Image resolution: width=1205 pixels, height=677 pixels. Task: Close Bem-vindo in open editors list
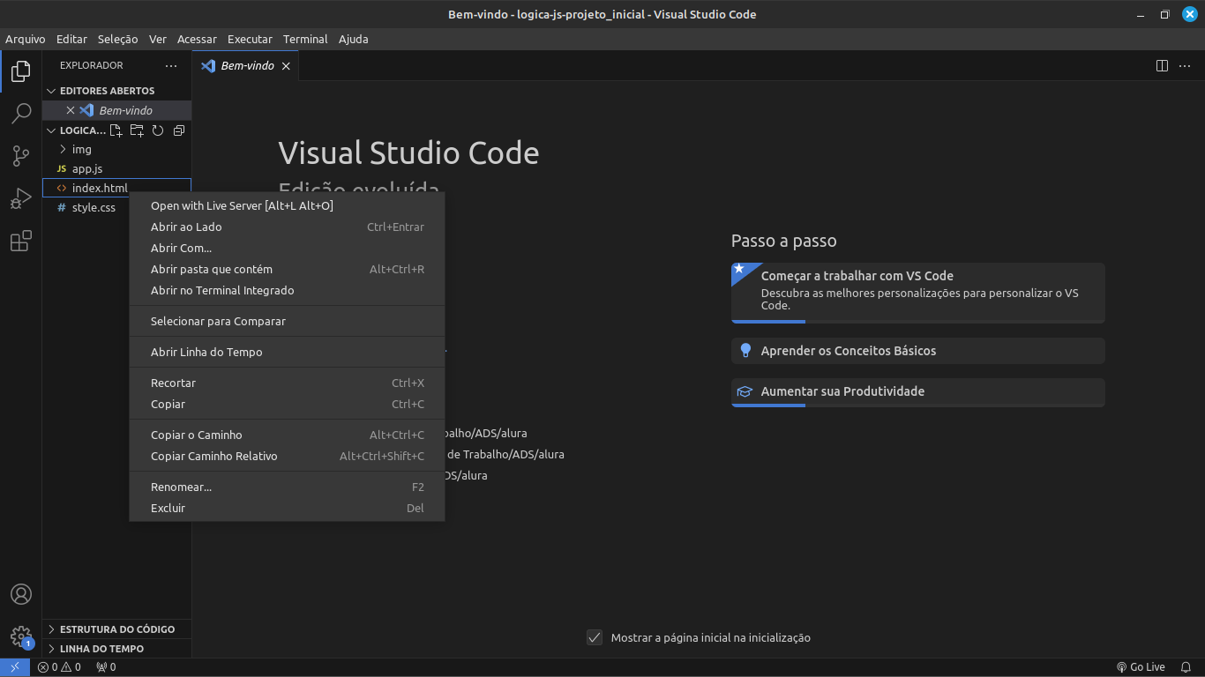tap(71, 110)
